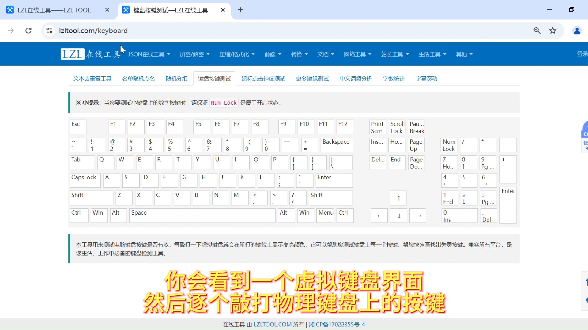
Task: Open the 湘ICP备17022355号-4 footer link
Action: (337, 324)
